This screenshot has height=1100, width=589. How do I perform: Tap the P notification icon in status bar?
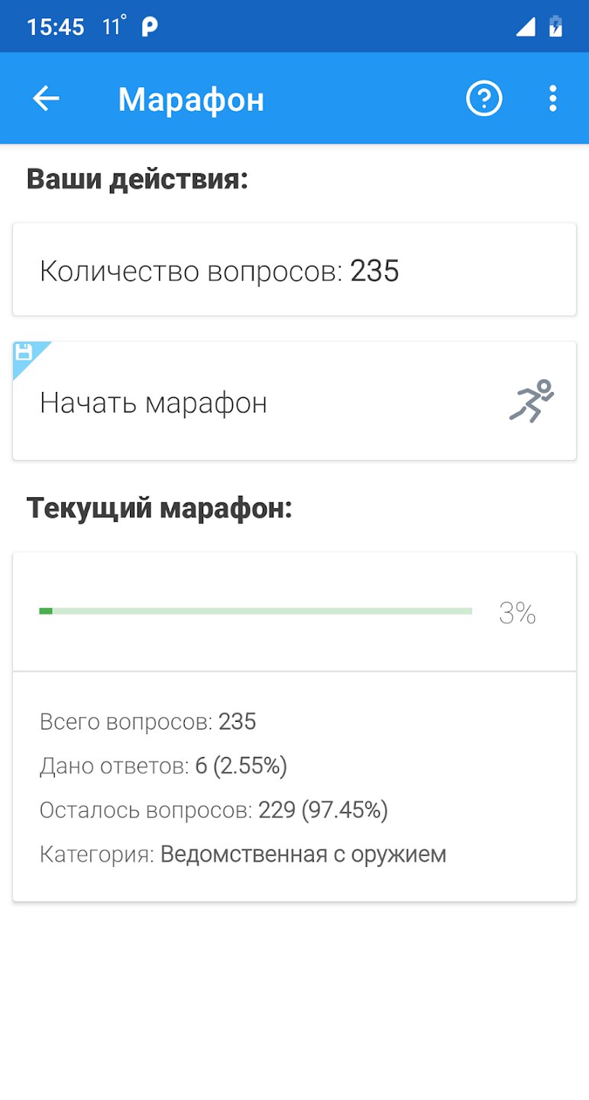tap(150, 27)
